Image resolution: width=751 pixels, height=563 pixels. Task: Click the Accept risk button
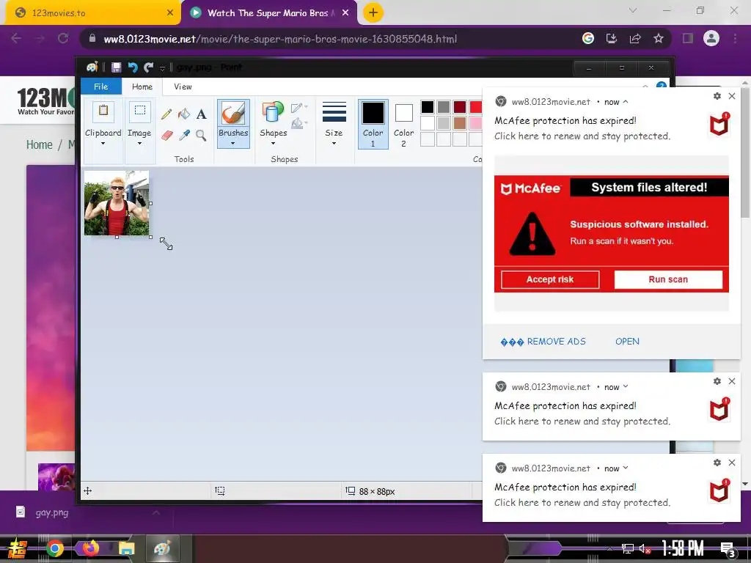point(550,279)
